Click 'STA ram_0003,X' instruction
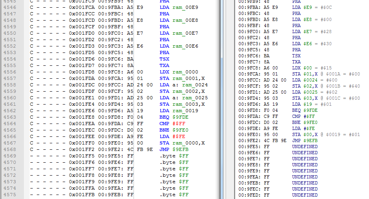Image resolution: width=369 pixels, height=199 pixels. [x=182, y=104]
